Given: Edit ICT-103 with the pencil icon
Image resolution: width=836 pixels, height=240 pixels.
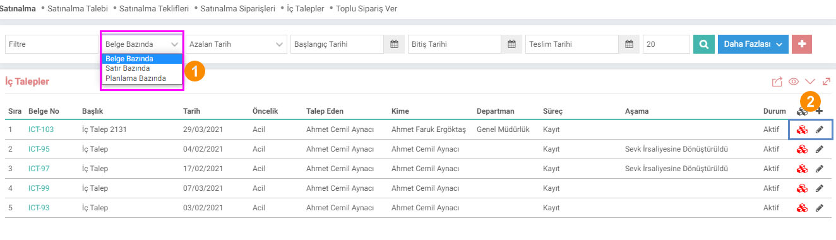Looking at the screenshot, I should tap(820, 129).
